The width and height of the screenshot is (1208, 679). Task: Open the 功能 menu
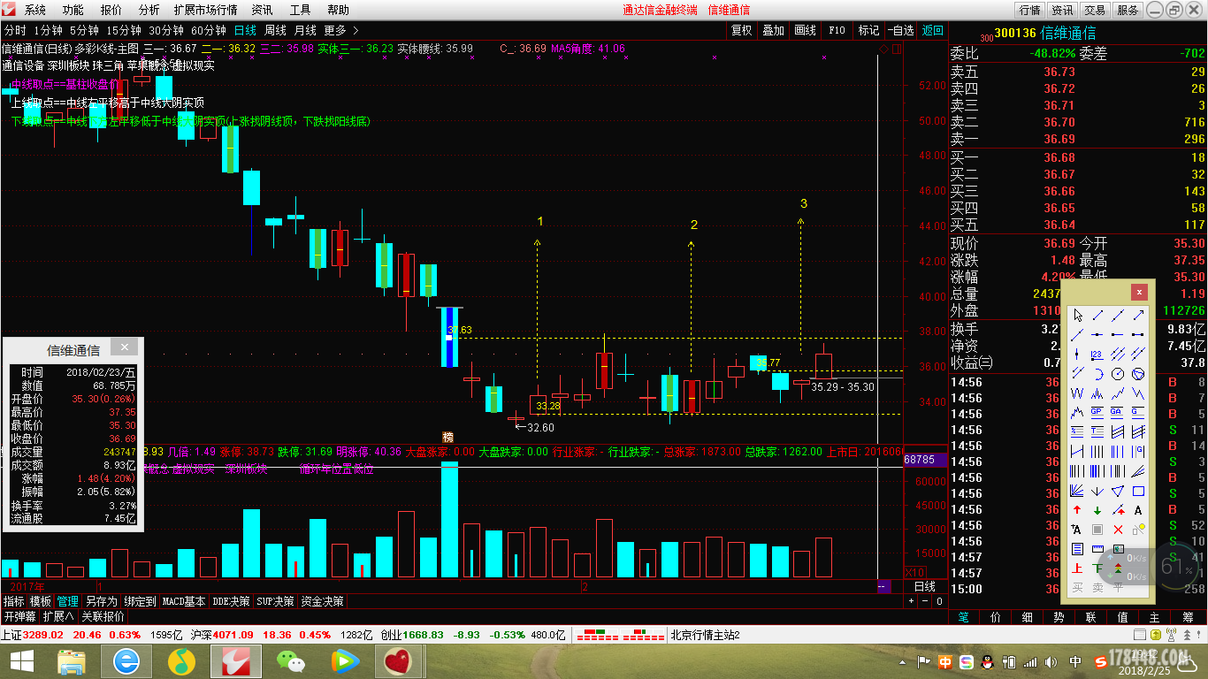click(73, 10)
